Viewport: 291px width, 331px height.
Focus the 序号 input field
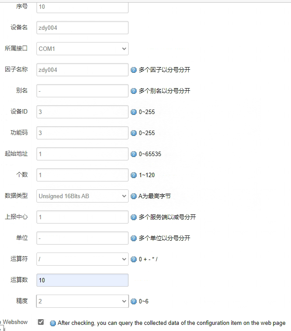[83, 7]
